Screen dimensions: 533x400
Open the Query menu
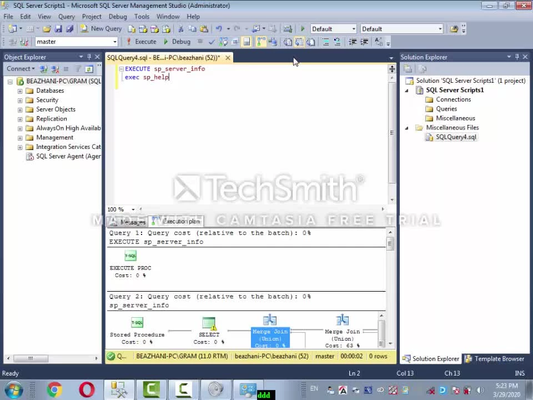[66, 16]
